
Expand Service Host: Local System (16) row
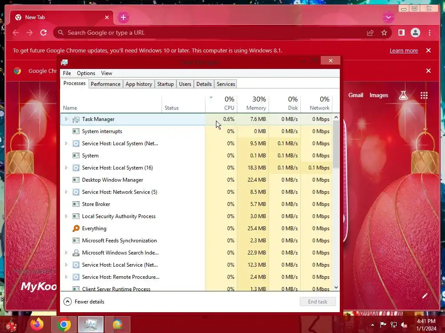point(66,168)
